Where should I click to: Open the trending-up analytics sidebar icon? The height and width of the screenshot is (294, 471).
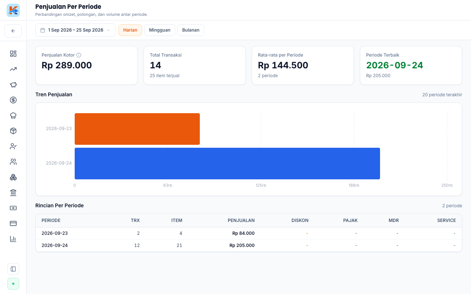tap(13, 69)
